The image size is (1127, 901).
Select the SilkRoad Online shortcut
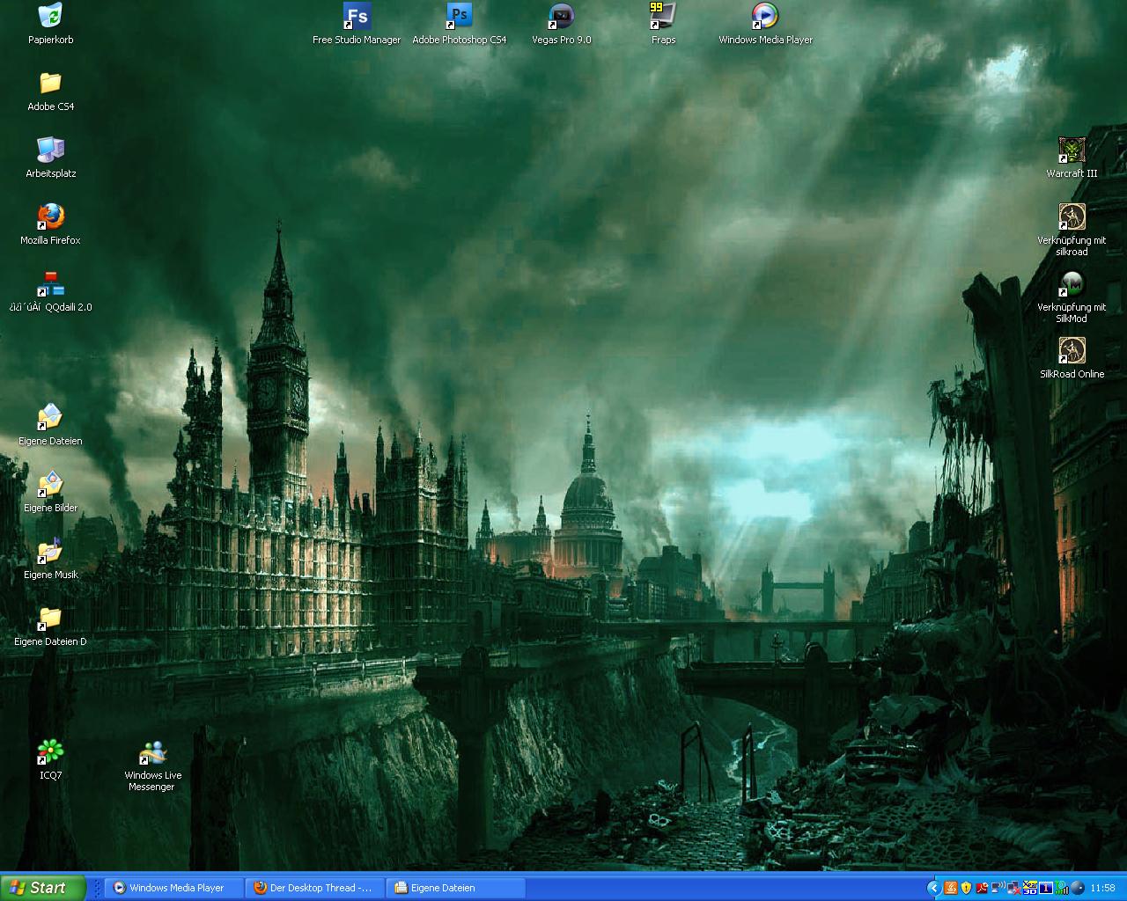[1072, 350]
